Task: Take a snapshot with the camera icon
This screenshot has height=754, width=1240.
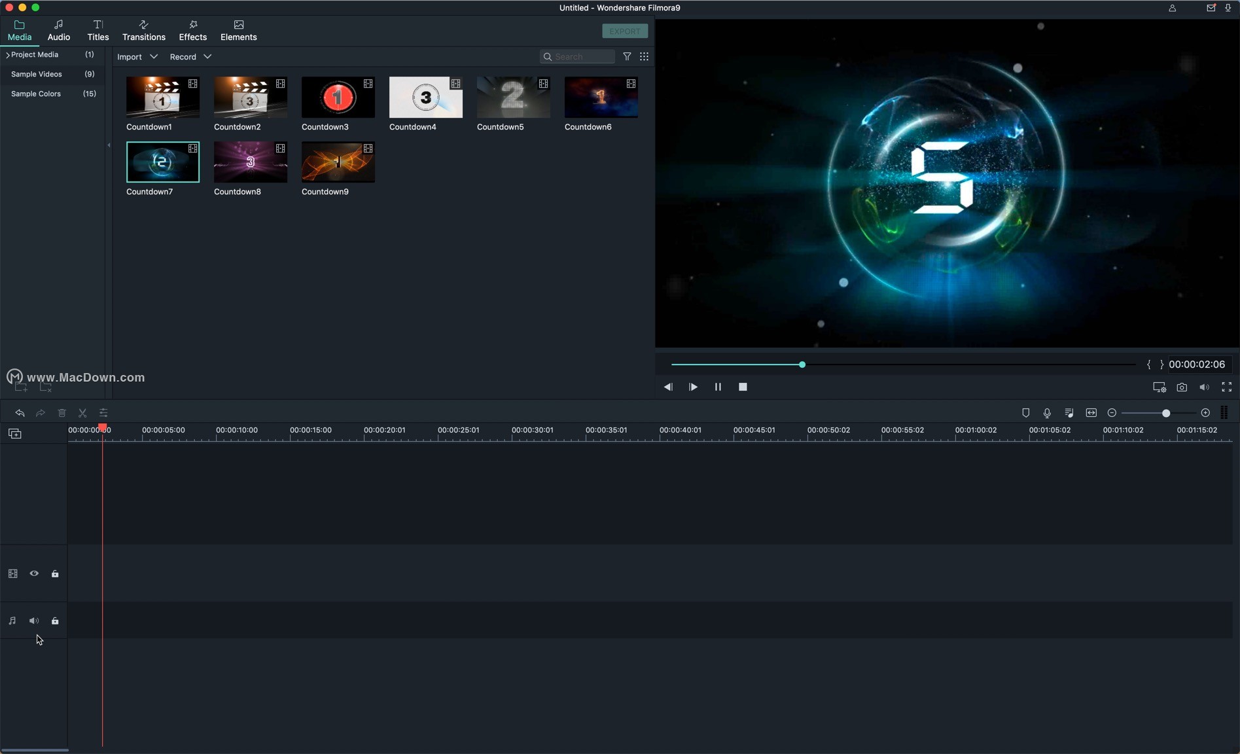Action: click(1181, 387)
